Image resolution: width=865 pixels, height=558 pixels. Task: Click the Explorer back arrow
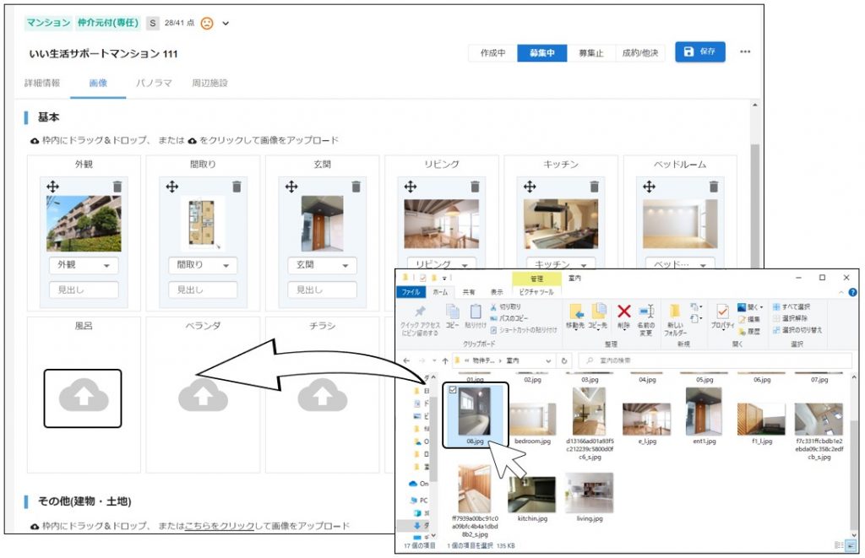click(x=406, y=360)
